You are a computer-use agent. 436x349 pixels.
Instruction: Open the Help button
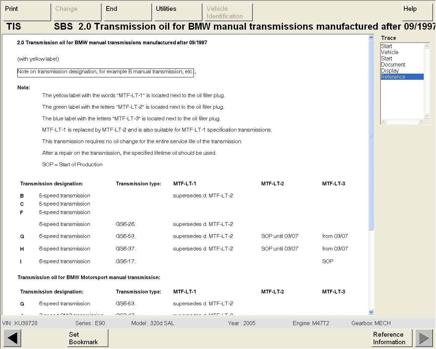(x=417, y=12)
